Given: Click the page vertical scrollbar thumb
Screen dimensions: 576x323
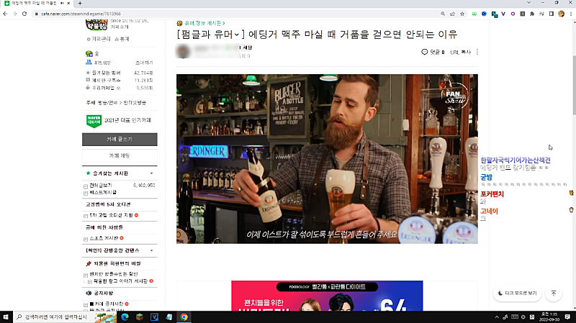Looking at the screenshot, I should pos(574,85).
